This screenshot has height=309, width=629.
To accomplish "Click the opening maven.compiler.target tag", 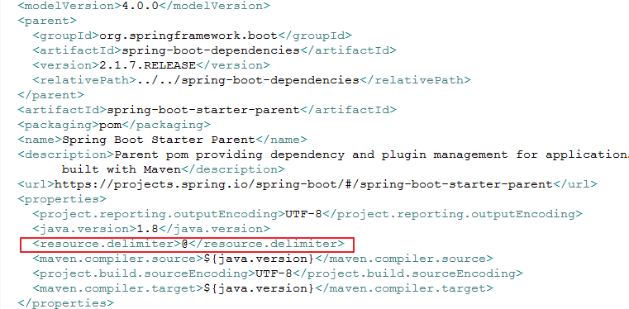I will pyautogui.click(x=118, y=288).
